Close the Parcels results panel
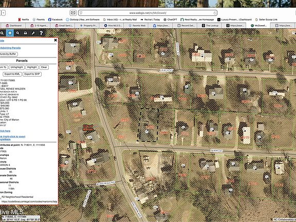 pos(55,40)
